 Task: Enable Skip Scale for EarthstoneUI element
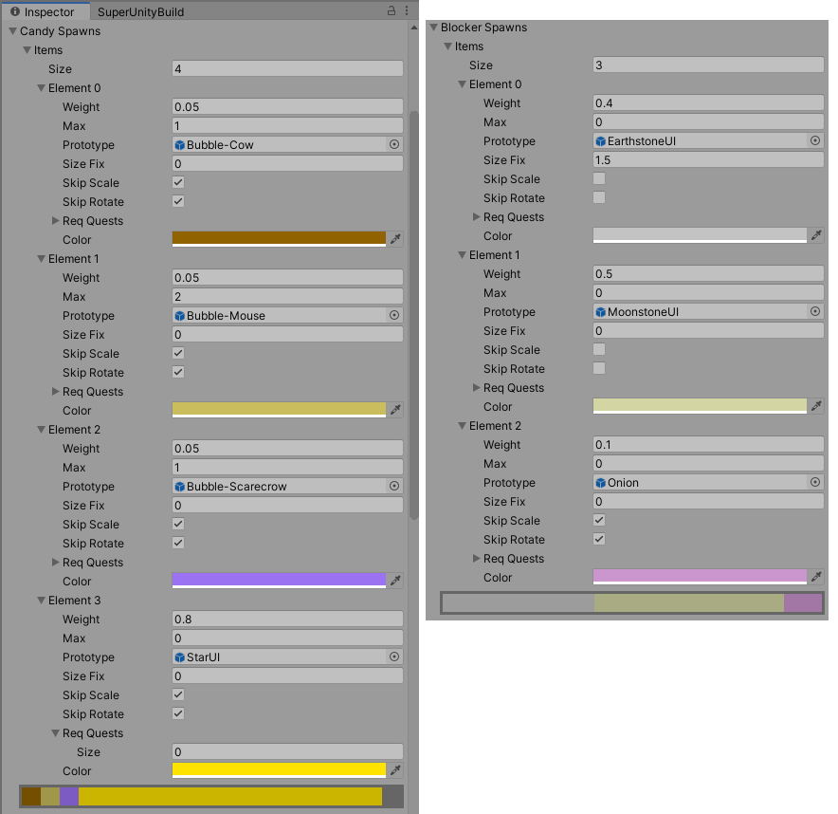point(599,179)
